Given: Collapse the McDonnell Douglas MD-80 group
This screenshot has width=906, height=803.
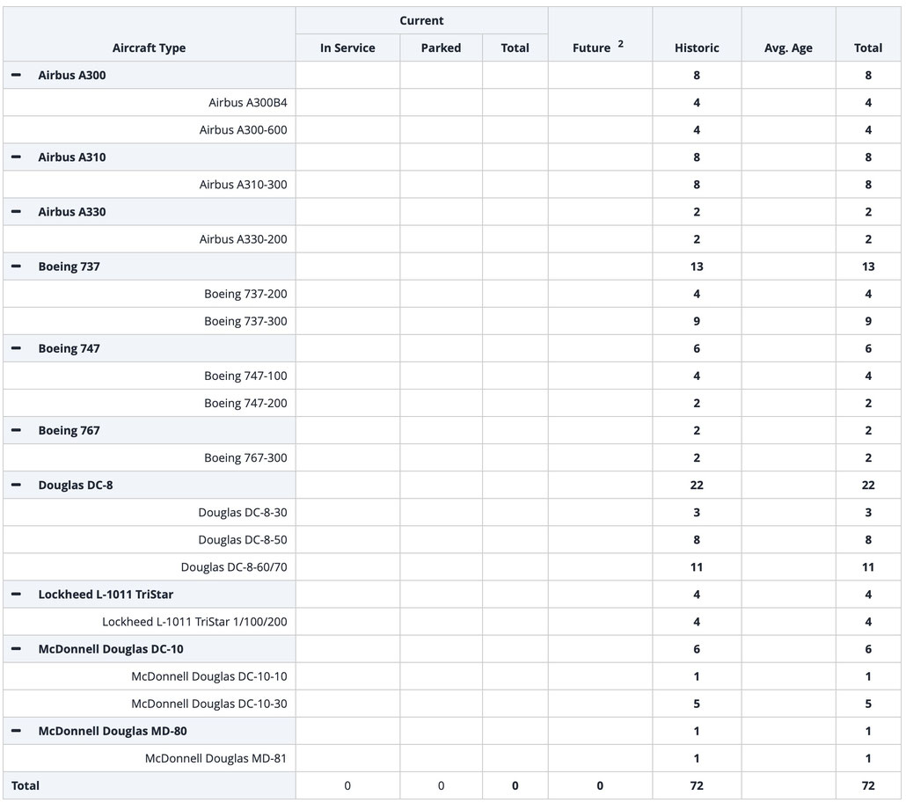Looking at the screenshot, I should tap(16, 732).
